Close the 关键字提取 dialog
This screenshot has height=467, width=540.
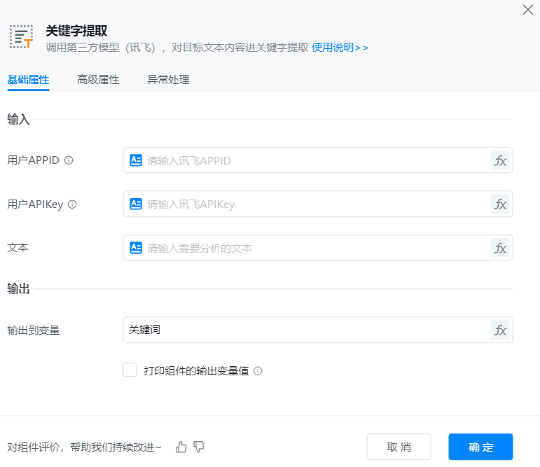click(x=528, y=10)
